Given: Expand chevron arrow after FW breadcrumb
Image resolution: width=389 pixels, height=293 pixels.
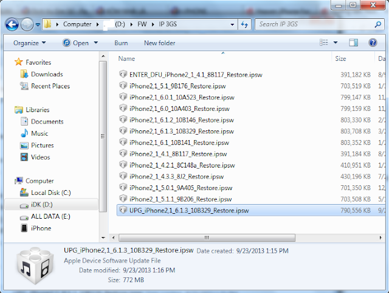Looking at the screenshot, I should (x=153, y=24).
